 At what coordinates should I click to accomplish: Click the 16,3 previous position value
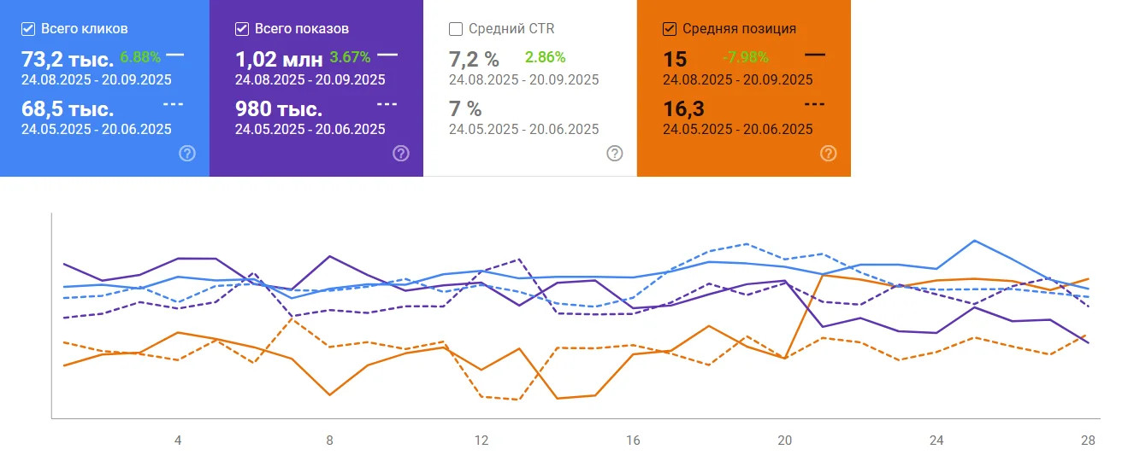pyautogui.click(x=681, y=109)
